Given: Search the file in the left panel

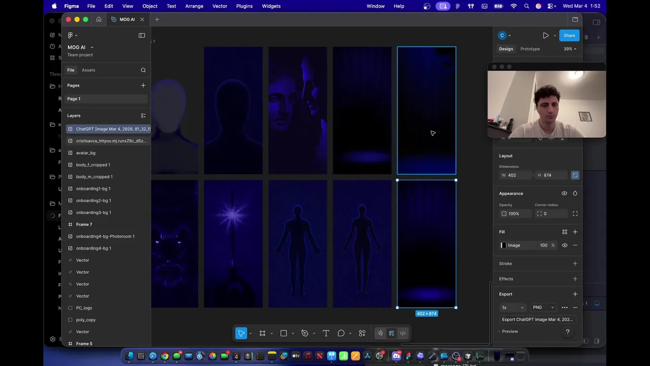Looking at the screenshot, I should [143, 70].
